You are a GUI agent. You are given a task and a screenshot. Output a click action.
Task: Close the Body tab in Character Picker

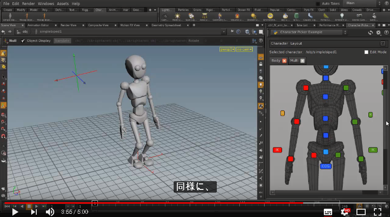284,61
